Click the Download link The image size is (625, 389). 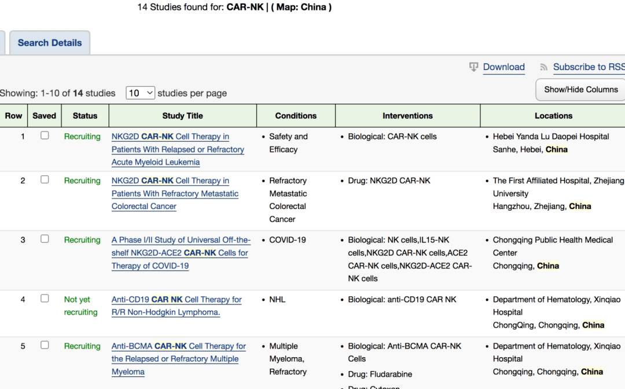(x=504, y=67)
